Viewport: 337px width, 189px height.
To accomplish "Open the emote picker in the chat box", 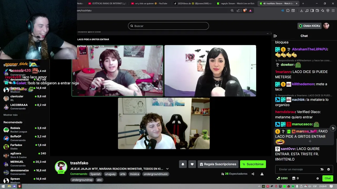I will pos(329,170).
